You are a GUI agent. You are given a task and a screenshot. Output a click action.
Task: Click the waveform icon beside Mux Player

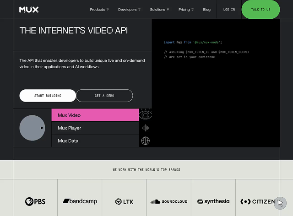tap(146, 128)
